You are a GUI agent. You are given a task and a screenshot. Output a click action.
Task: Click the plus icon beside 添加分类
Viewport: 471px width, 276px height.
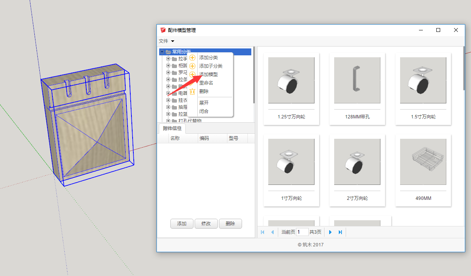pyautogui.click(x=192, y=58)
